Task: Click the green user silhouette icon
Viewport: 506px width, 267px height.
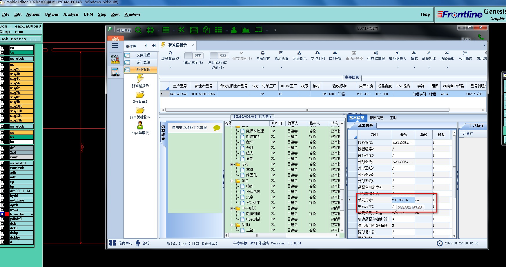Action: pos(234,30)
